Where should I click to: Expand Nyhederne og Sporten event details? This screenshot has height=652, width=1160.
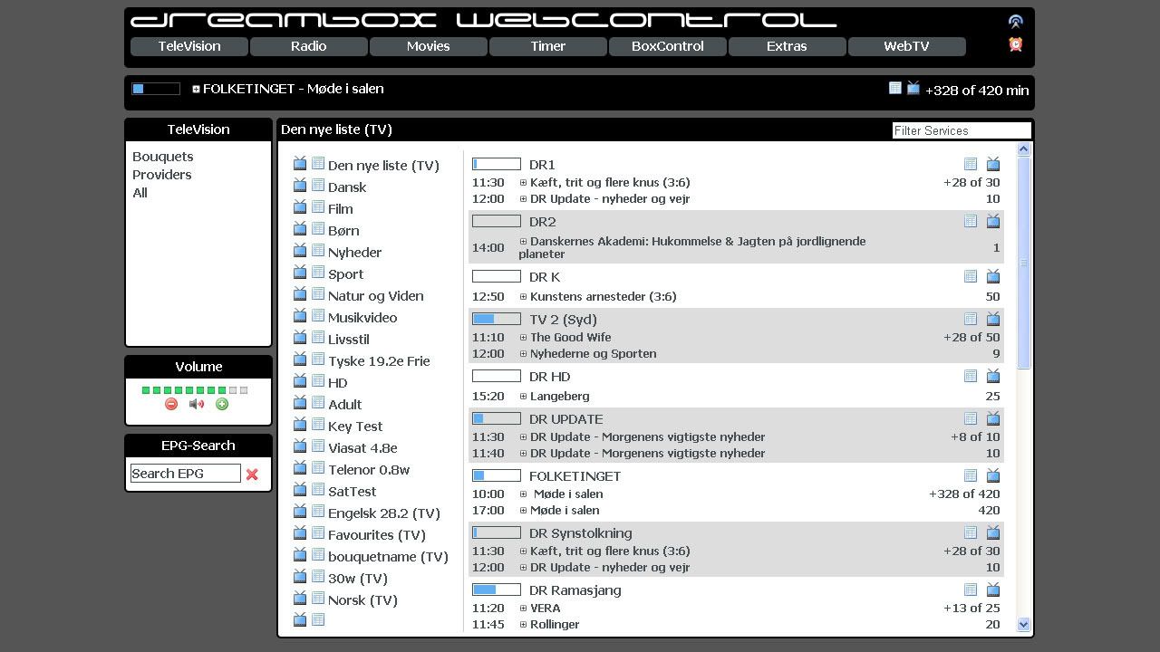click(x=523, y=354)
